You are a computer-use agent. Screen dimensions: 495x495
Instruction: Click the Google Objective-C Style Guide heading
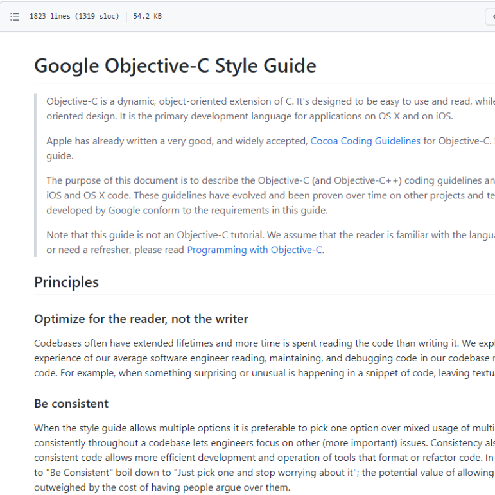pos(175,65)
